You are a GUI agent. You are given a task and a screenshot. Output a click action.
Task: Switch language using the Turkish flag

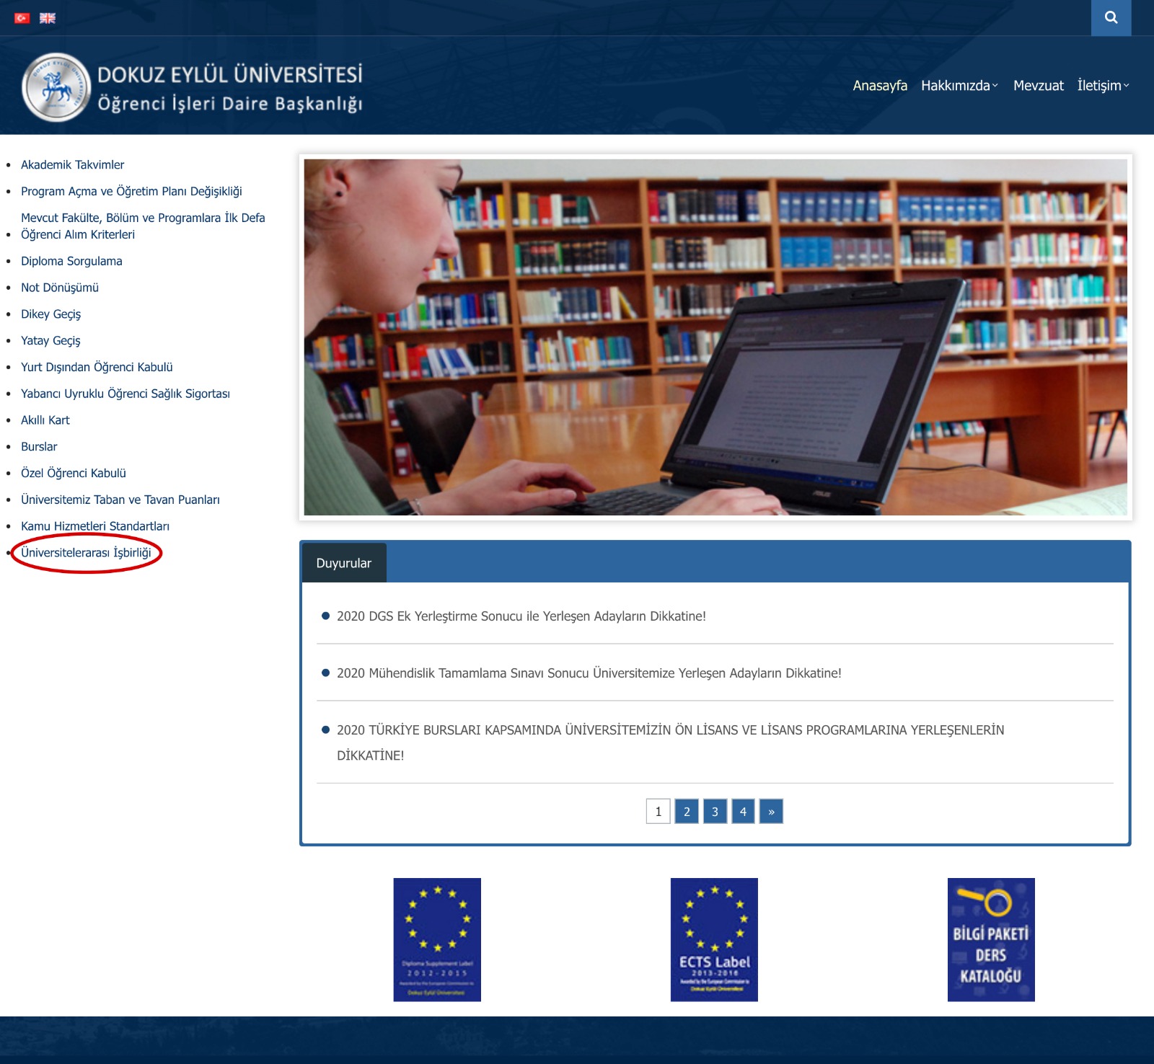point(22,18)
